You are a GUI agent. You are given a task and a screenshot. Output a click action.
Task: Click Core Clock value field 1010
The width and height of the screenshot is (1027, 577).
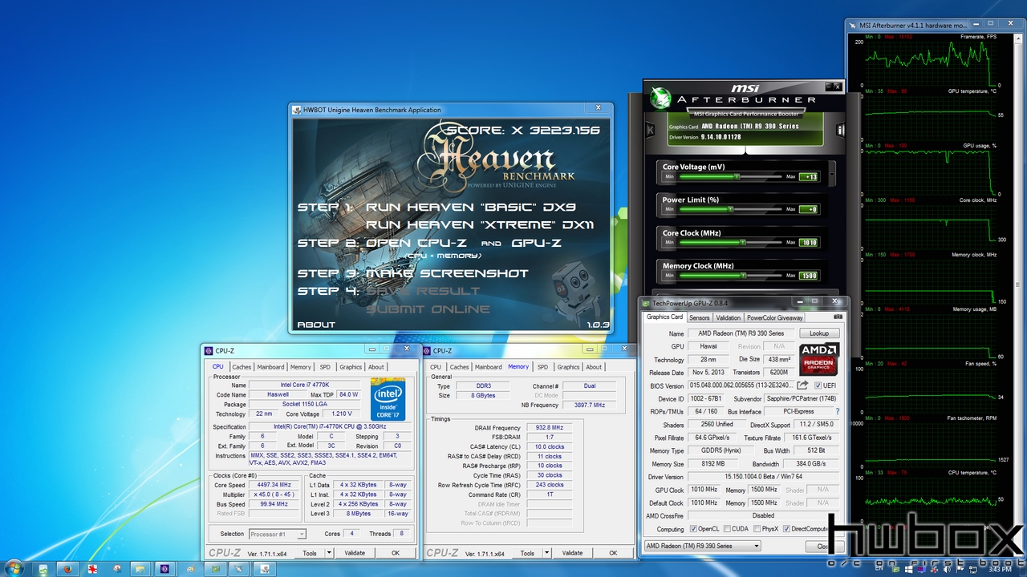pos(809,242)
